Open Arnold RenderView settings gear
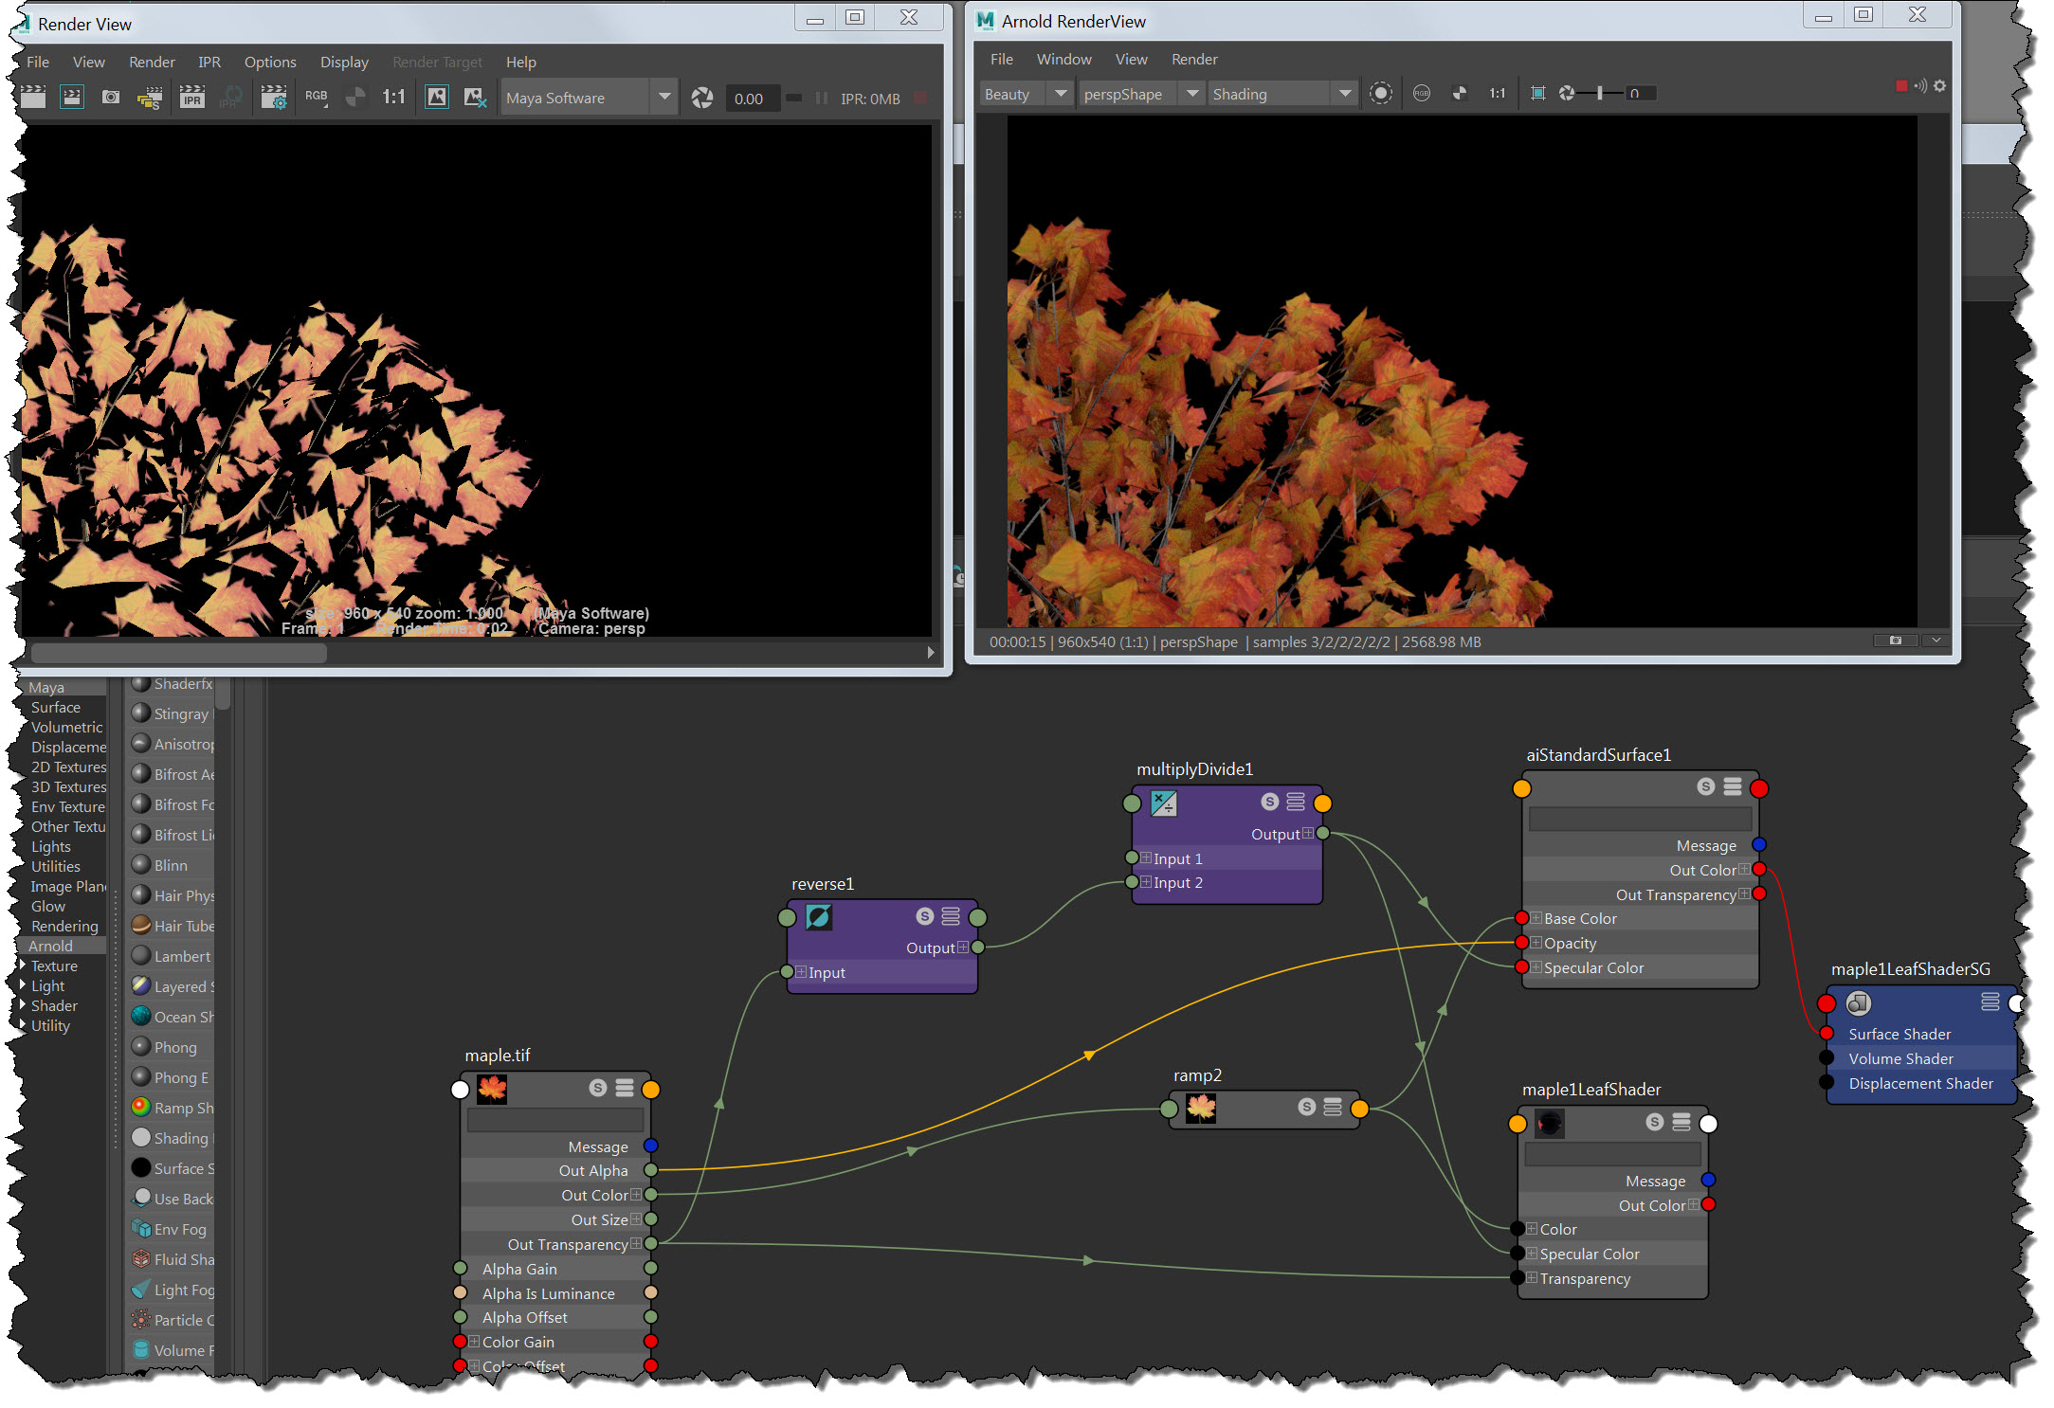2054x1408 pixels. click(x=1939, y=86)
